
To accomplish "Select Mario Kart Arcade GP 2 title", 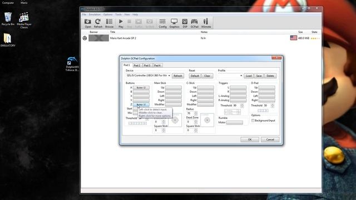I will click(x=123, y=38).
